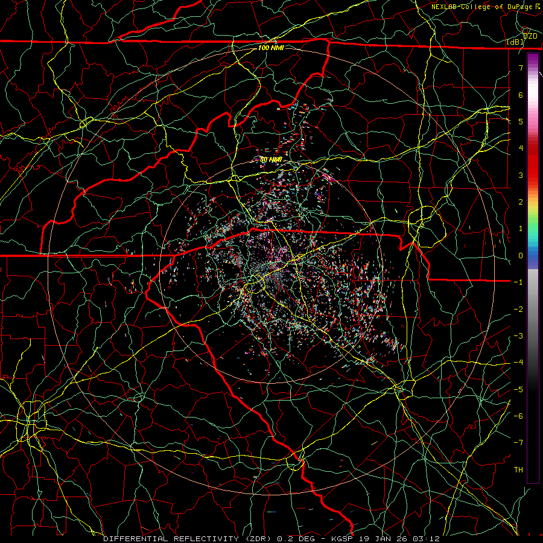This screenshot has width=543, height=543.
Task: Click the "DZD" product label above the color scale
Action: (x=530, y=36)
